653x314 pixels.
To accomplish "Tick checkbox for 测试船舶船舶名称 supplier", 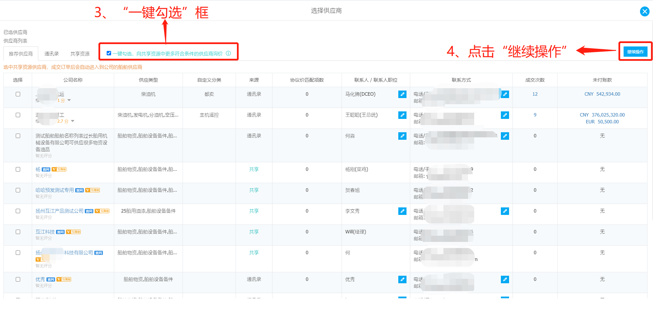I will click(18, 136).
